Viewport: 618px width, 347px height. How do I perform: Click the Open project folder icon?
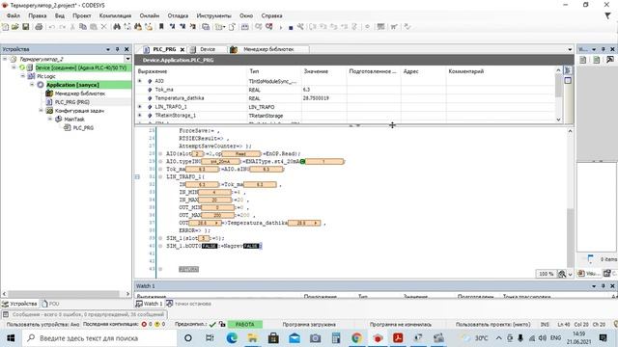point(15,27)
